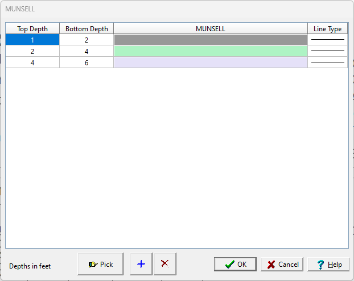Choose the Line Type in the first row

[327, 40]
